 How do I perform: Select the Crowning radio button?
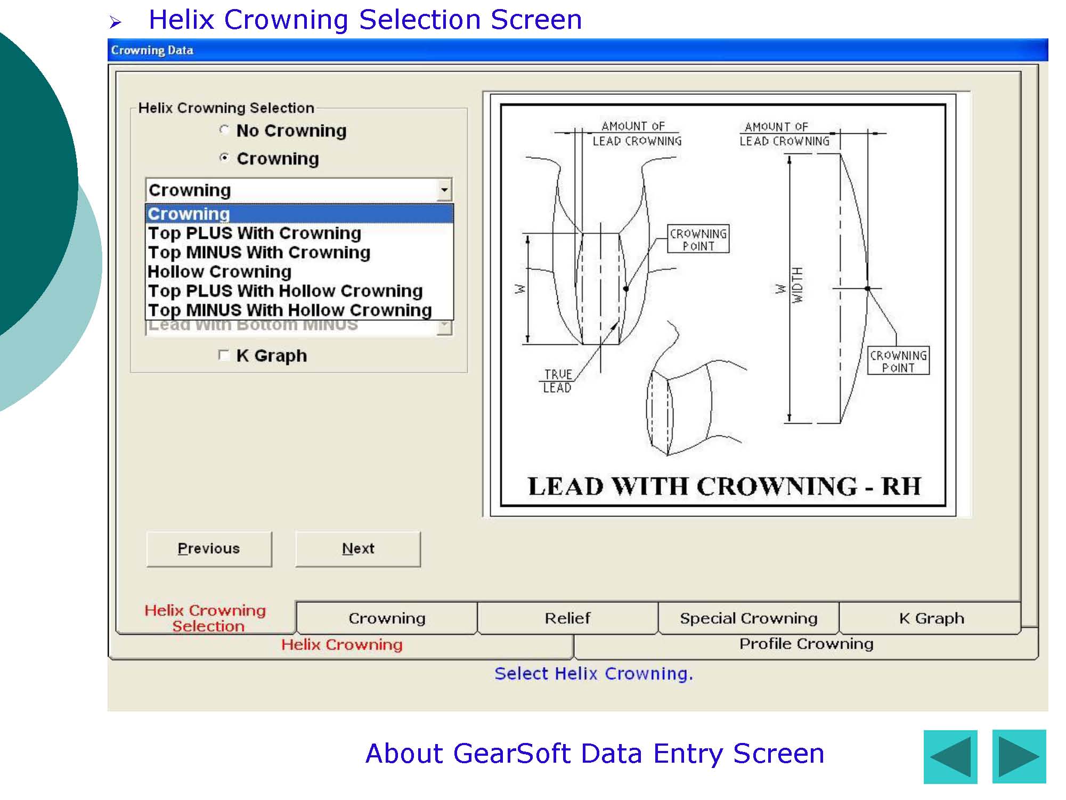224,158
